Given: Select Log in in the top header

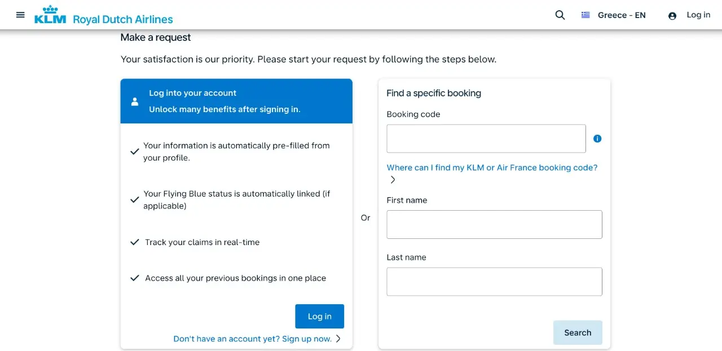Looking at the screenshot, I should click(698, 15).
